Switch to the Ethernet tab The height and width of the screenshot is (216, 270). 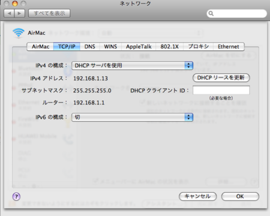229,47
